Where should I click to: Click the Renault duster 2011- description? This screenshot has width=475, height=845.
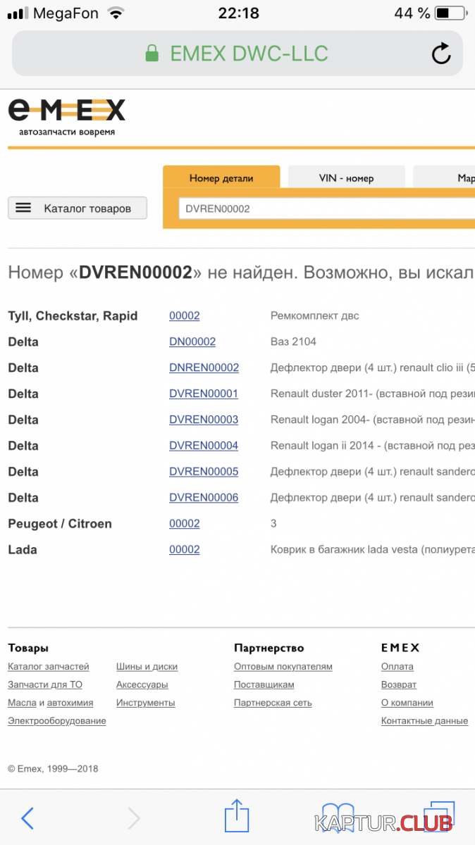pyautogui.click(x=373, y=394)
